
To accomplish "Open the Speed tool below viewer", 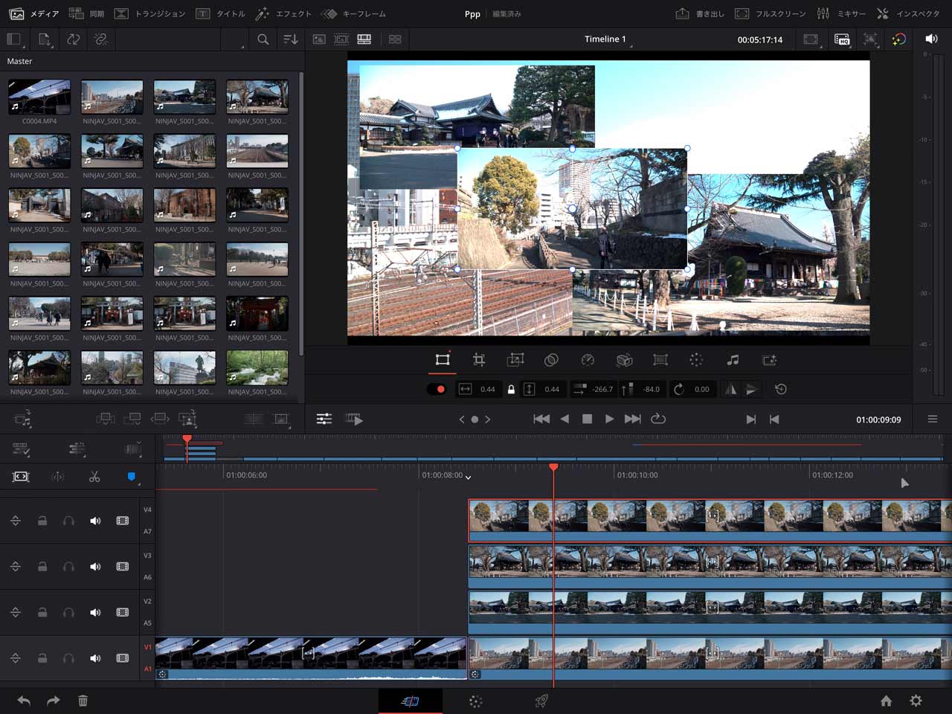I will (x=588, y=360).
